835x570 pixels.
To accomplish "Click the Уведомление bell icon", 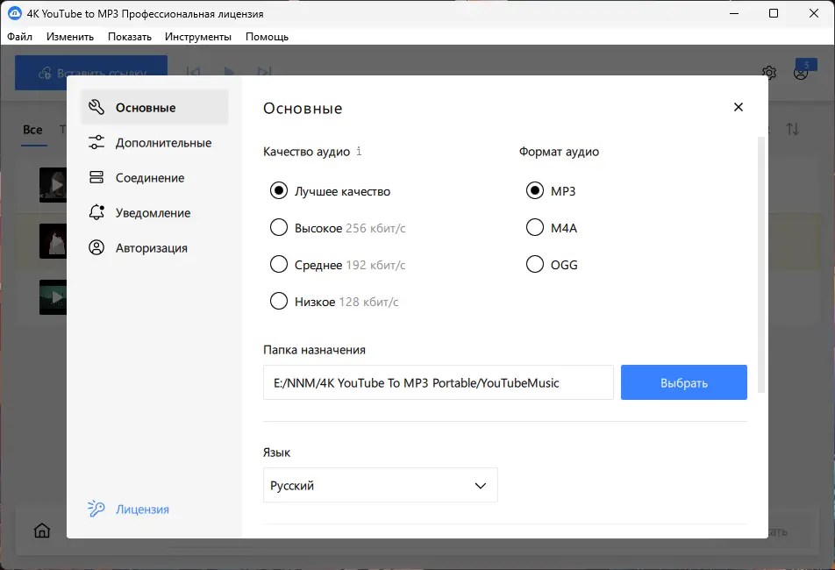I will pos(97,212).
